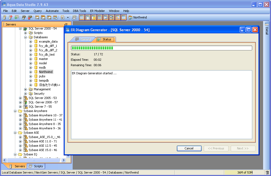Open the Query menu
271x176 pixels.
pos(38,11)
